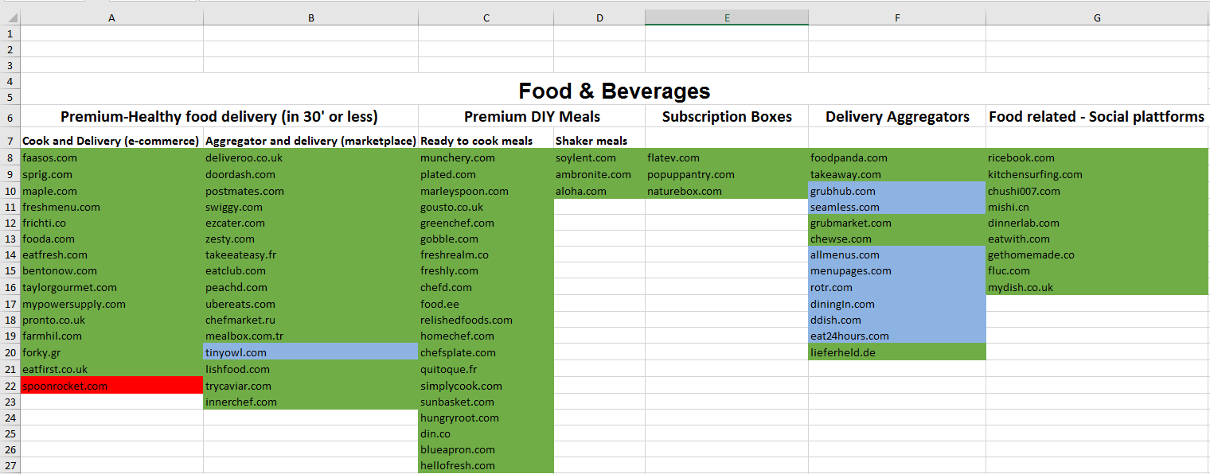
Task: Select the diningIn.com cell
Action: click(897, 304)
